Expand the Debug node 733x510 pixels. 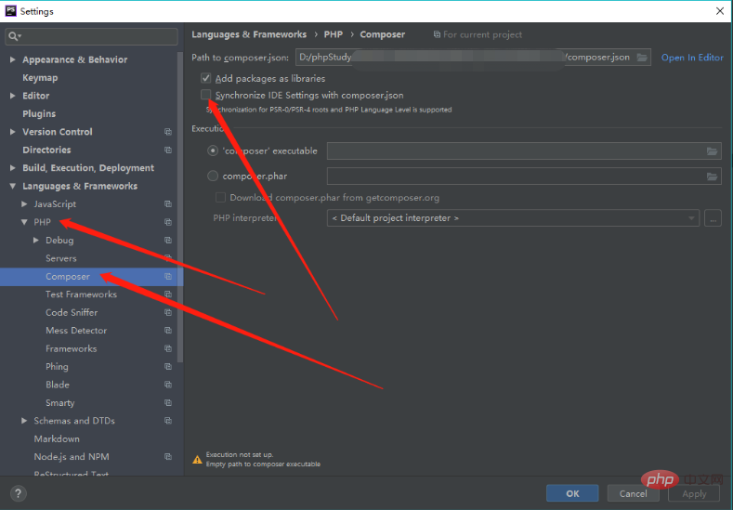(x=36, y=241)
